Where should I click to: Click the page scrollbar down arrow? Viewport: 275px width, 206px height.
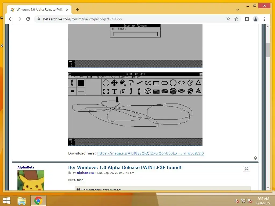coord(268,188)
